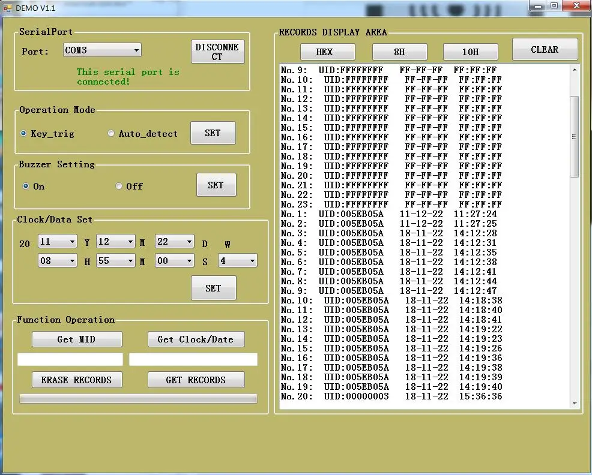
Task: Open the Port COM3 dropdown
Action: [102, 50]
